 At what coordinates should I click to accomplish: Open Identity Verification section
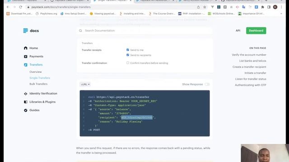click(x=43, y=94)
